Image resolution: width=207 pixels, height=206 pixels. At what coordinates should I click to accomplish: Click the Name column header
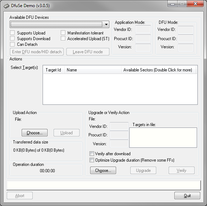tap(93, 70)
